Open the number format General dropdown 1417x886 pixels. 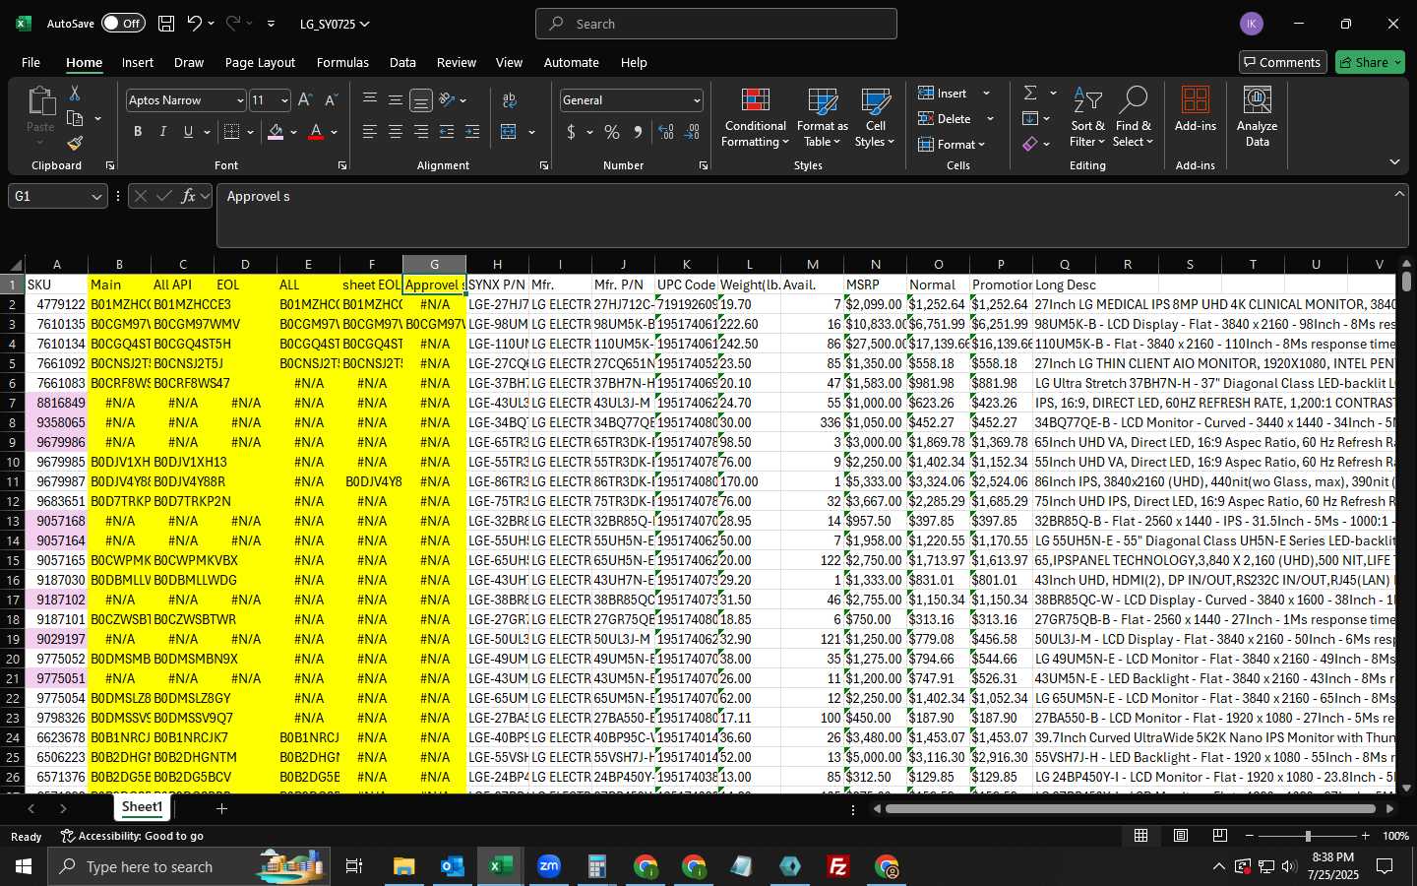click(x=697, y=100)
